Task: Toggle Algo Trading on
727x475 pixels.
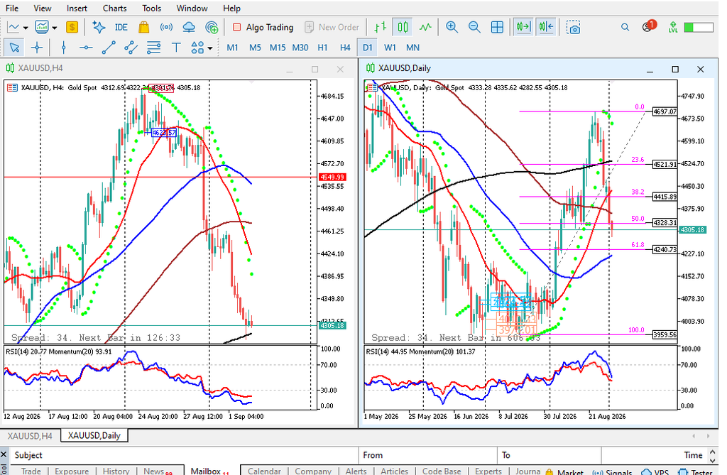Action: click(x=263, y=28)
